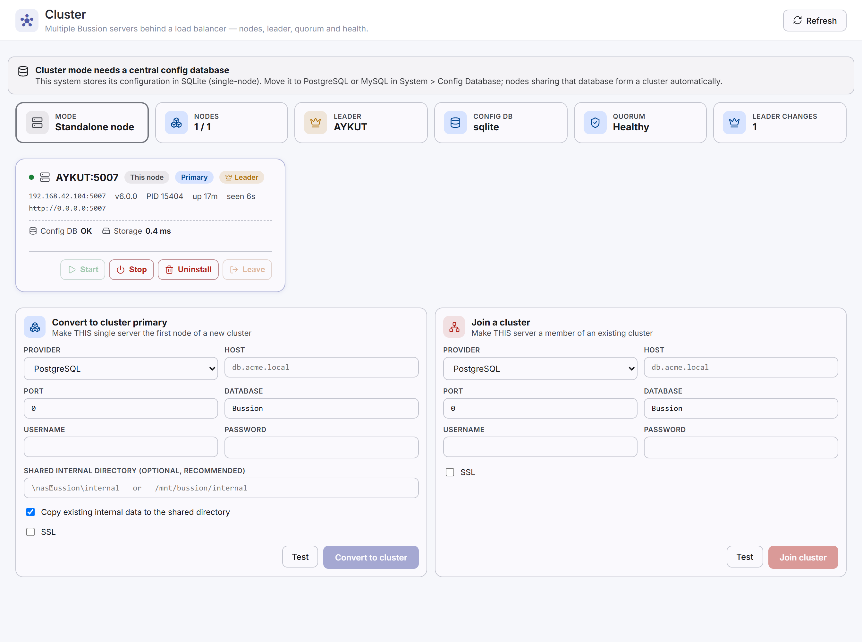
Task: Click the Cluster page logo icon
Action: point(27,21)
